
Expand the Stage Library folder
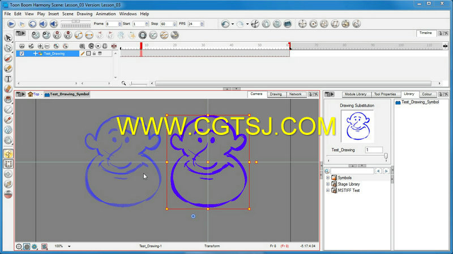click(328, 184)
